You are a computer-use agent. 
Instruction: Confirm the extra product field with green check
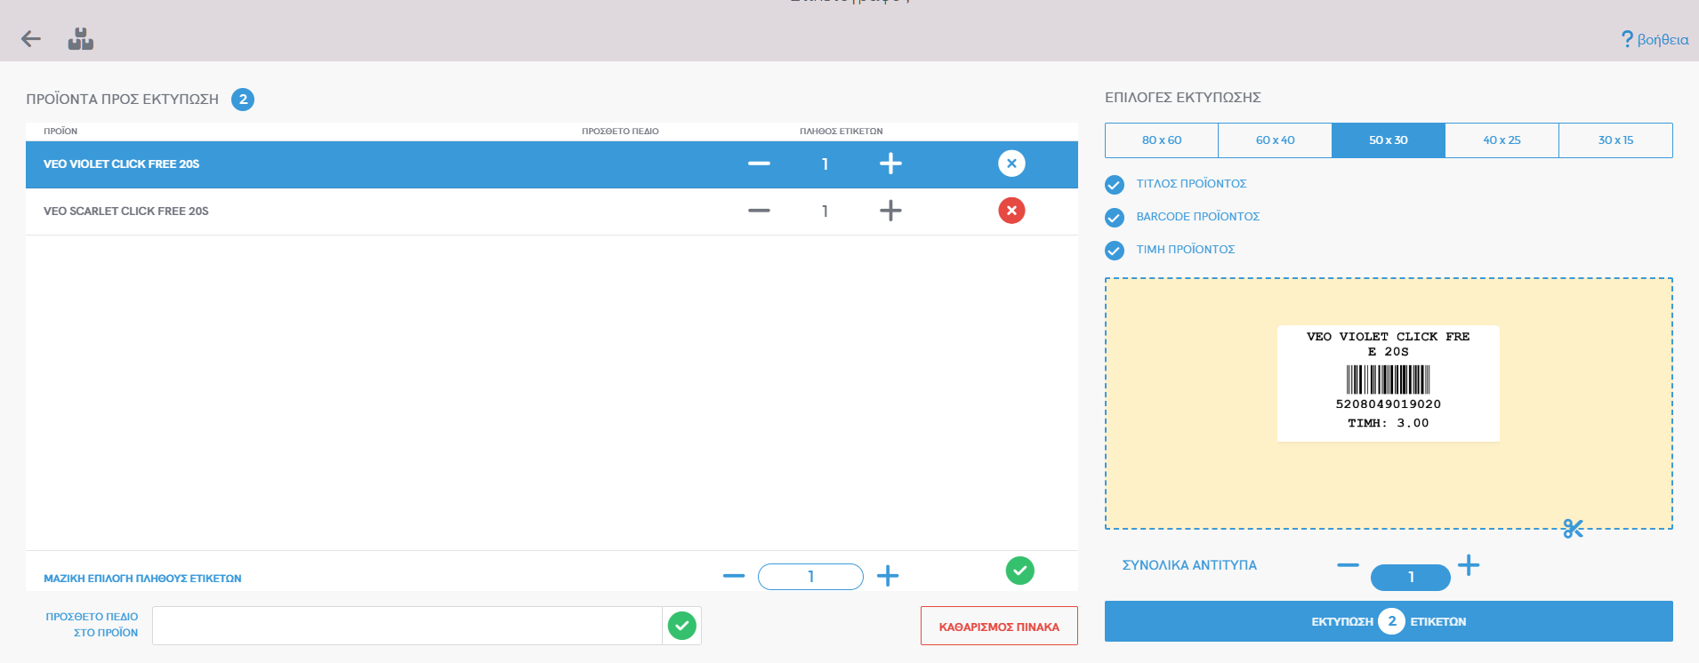pyautogui.click(x=682, y=626)
